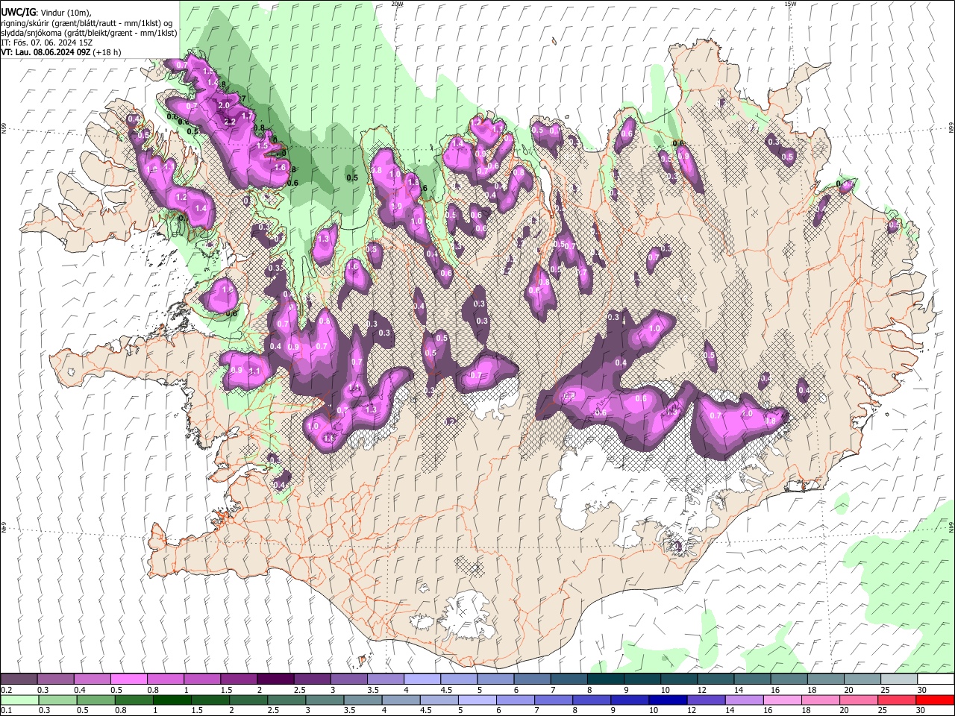Viewport: 955px width, 716px height.
Task: Select the '2.0' snowfall value on the map
Action: tap(224, 106)
